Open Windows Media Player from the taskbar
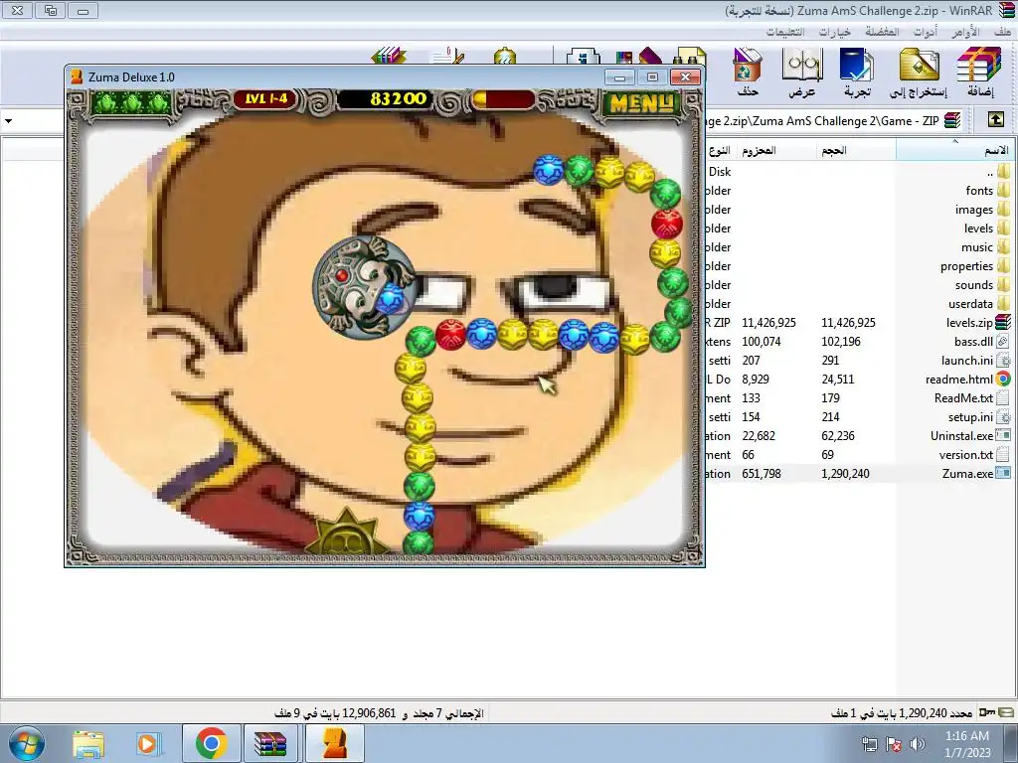 [147, 743]
